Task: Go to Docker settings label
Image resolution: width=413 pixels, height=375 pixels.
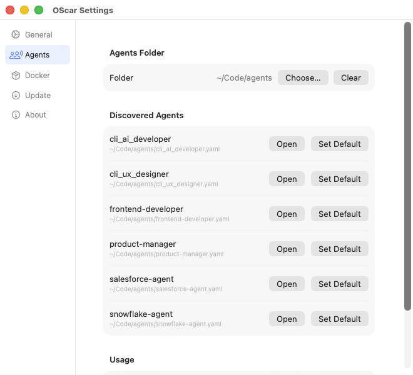Action: 38,76
